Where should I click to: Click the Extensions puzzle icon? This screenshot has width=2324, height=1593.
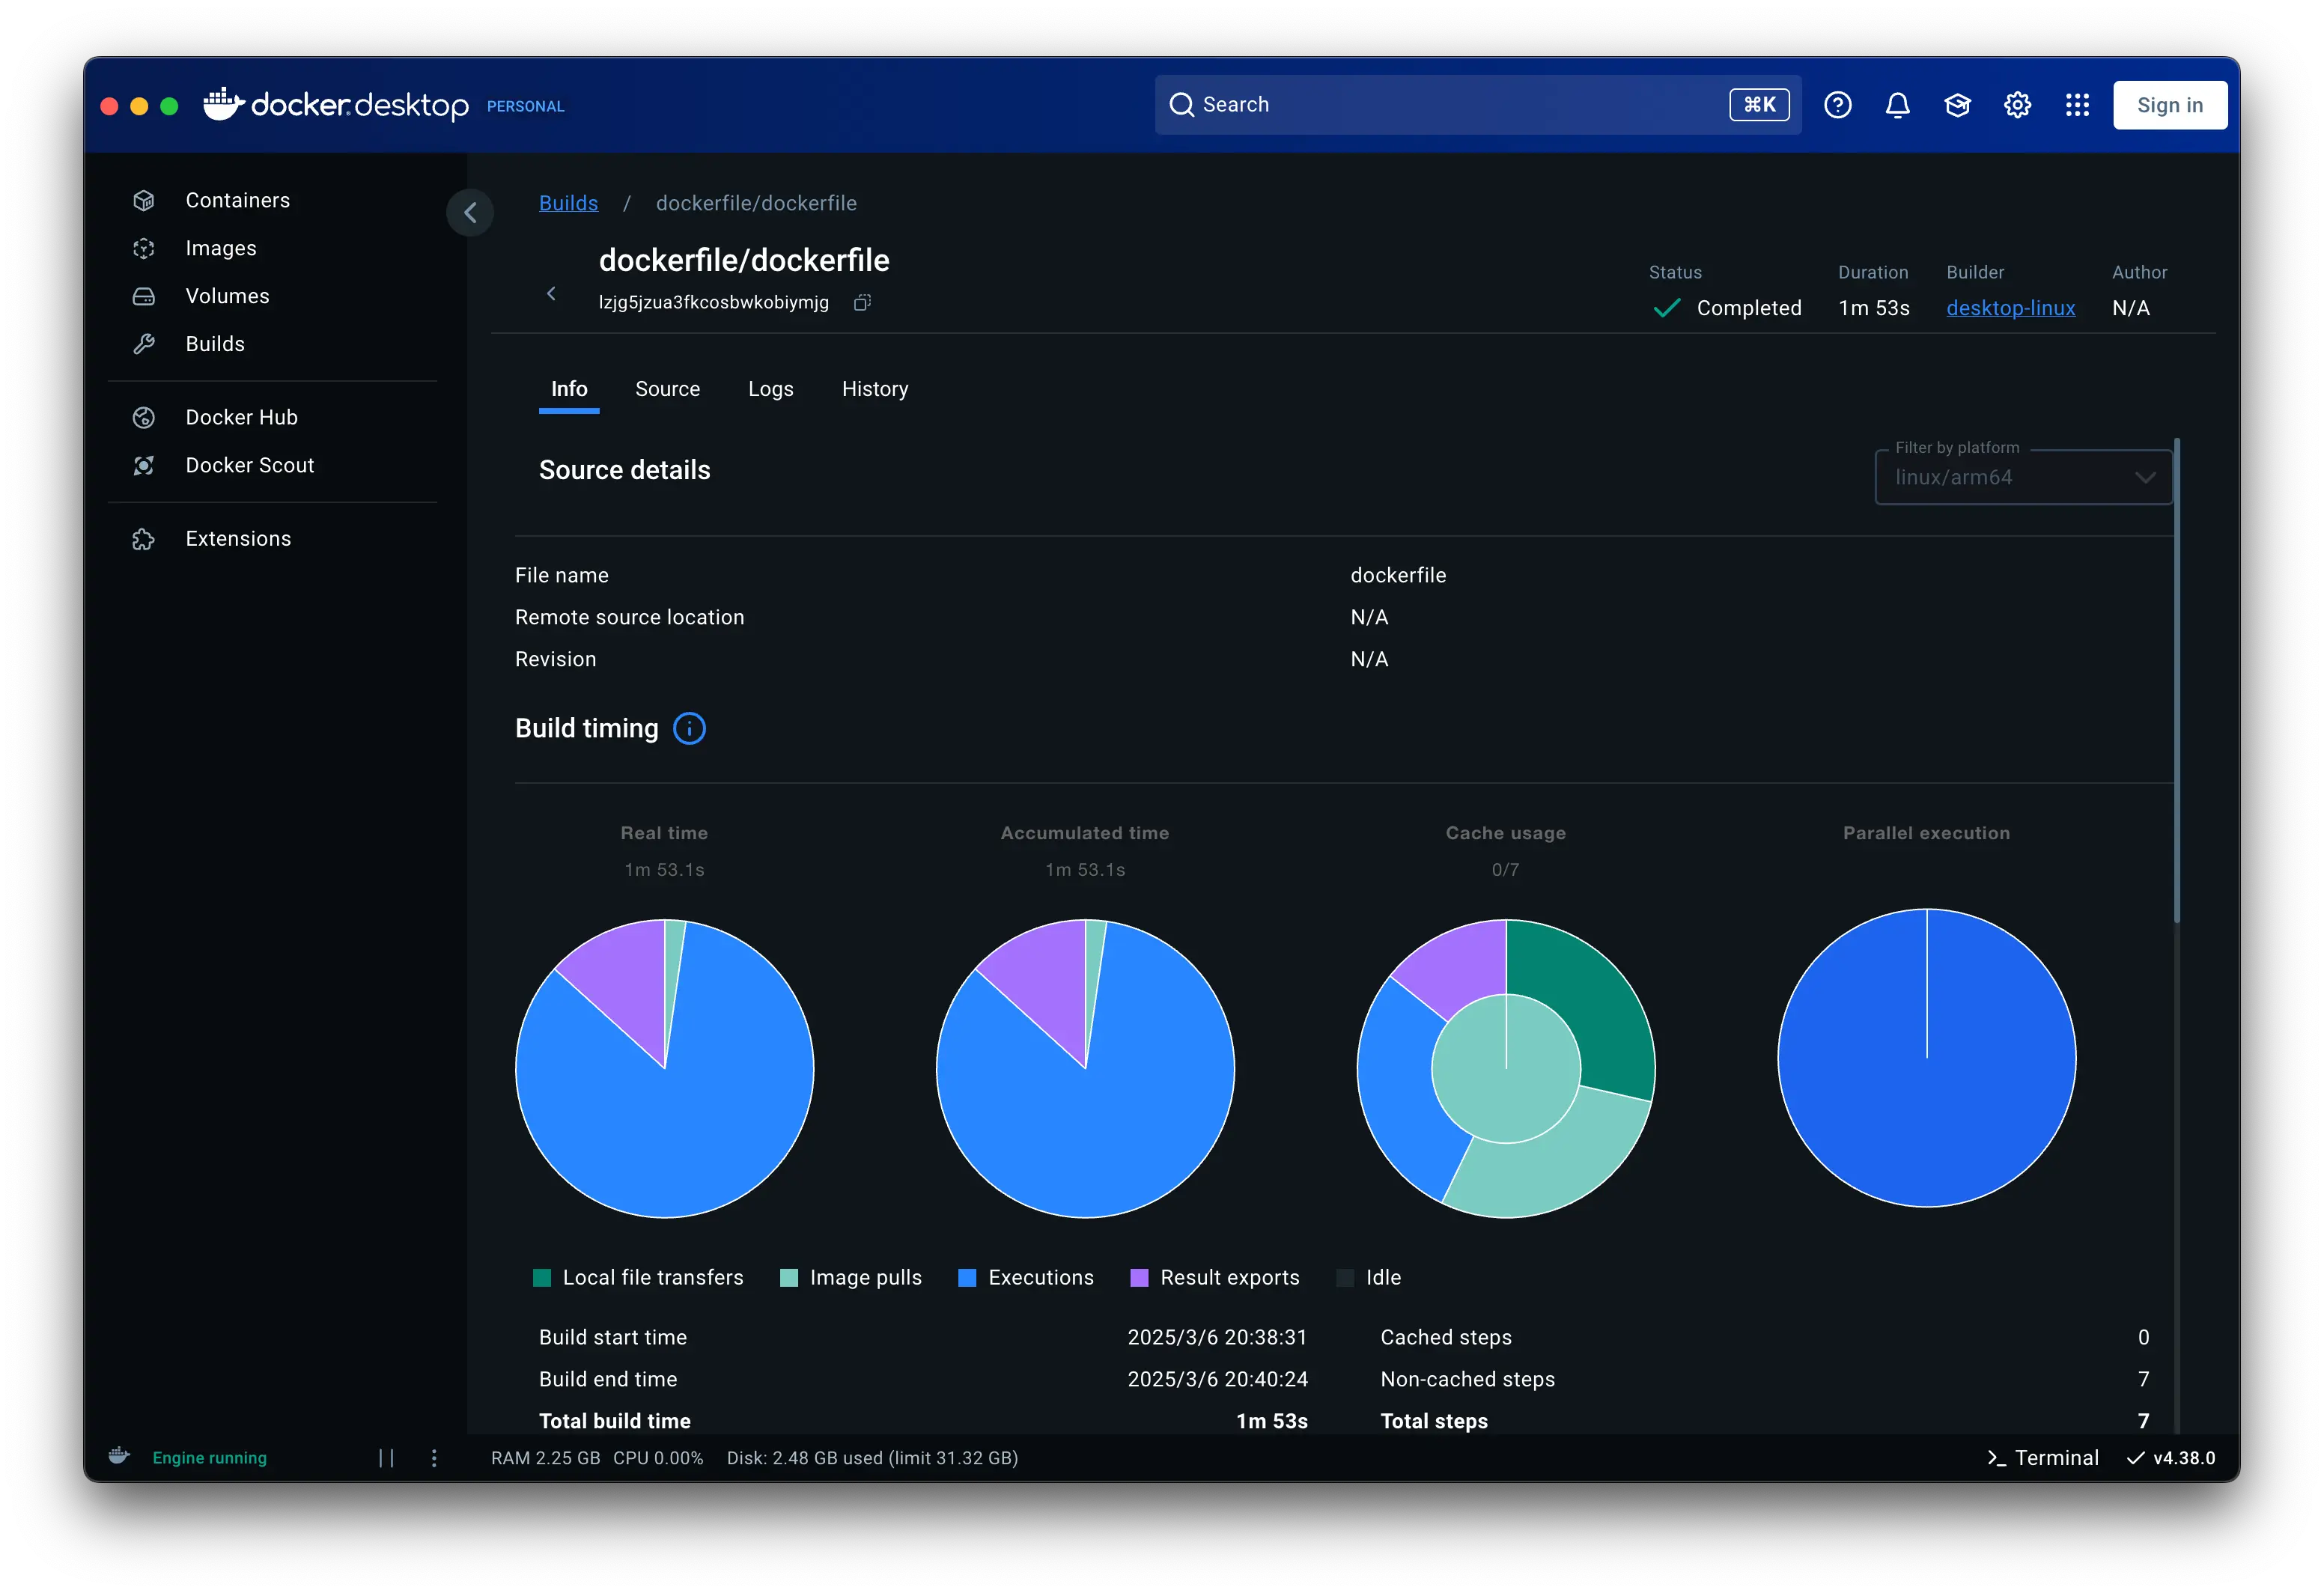(144, 539)
